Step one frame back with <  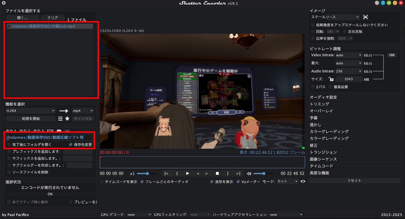(198, 173)
